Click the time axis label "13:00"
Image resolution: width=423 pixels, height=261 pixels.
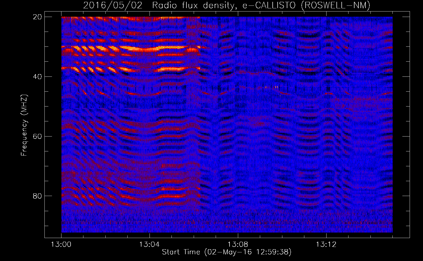click(x=61, y=245)
